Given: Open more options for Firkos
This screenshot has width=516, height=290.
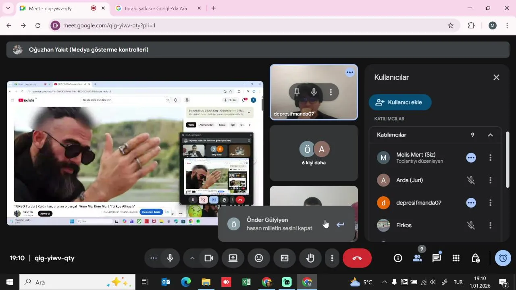Looking at the screenshot, I should click(x=490, y=226).
